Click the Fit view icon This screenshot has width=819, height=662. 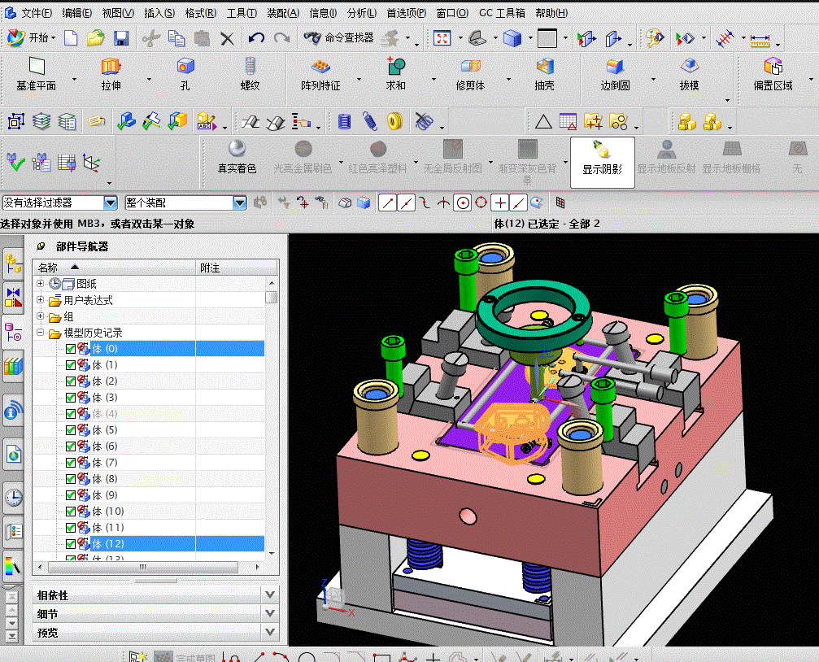coord(442,38)
